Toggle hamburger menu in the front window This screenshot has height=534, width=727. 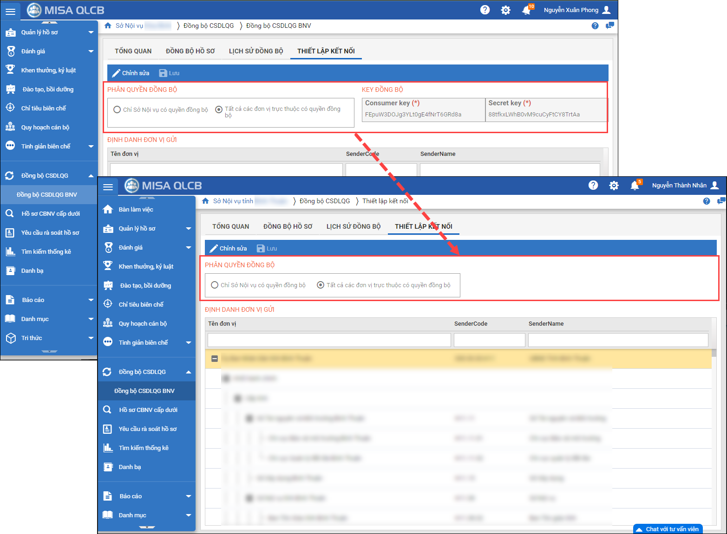[108, 187]
